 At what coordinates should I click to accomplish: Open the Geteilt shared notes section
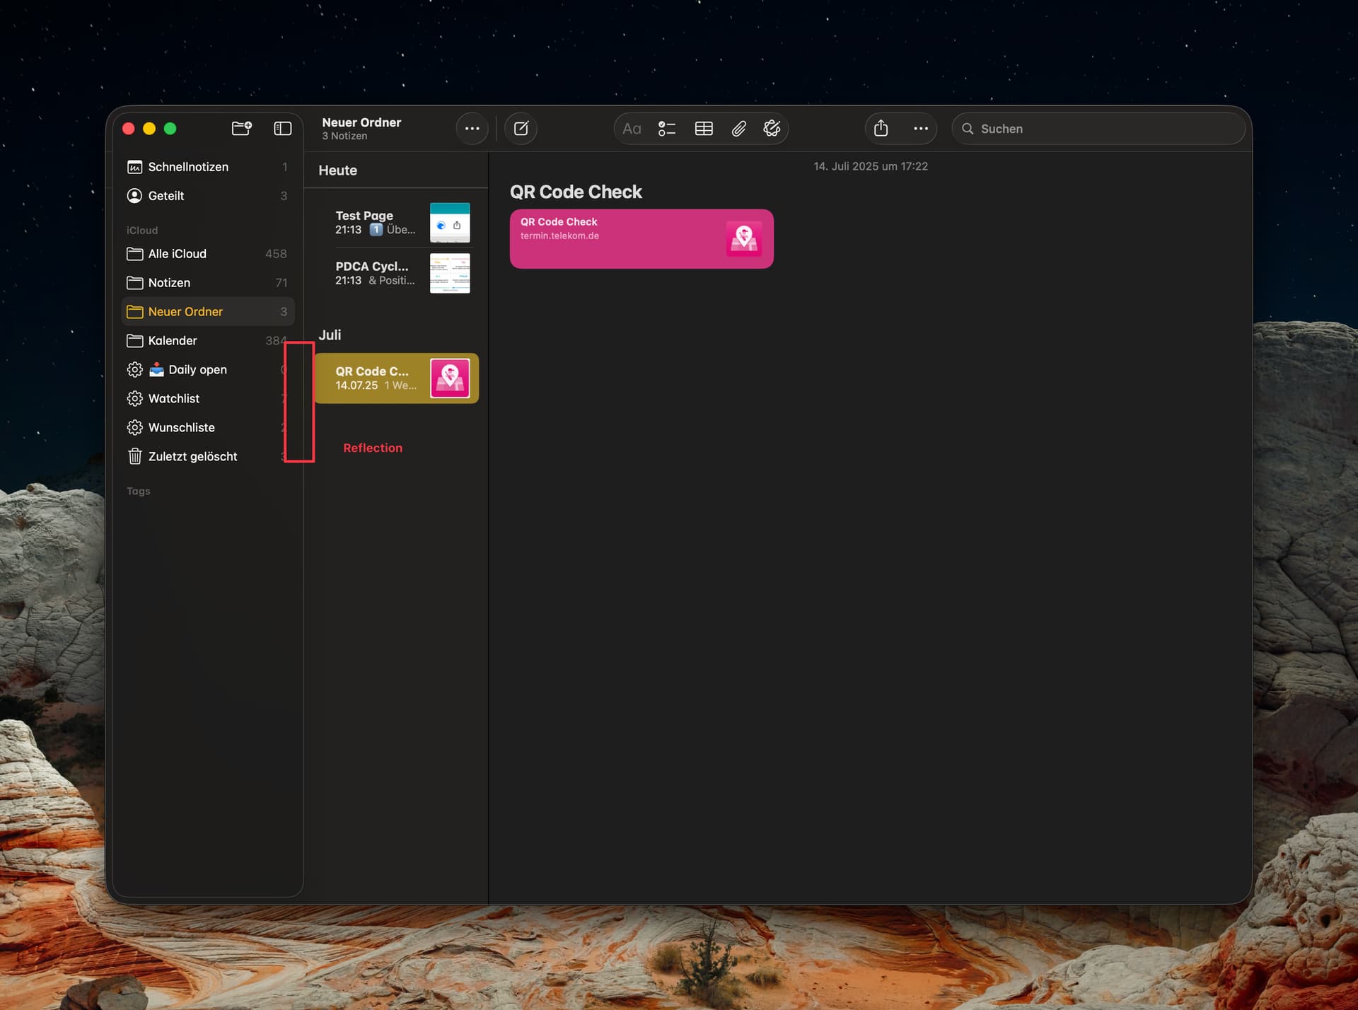166,196
